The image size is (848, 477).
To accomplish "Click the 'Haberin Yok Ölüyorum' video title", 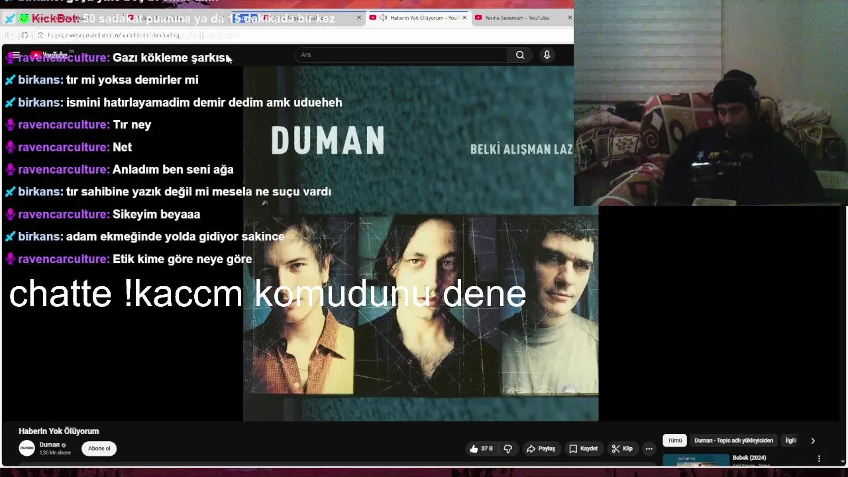I will tap(59, 431).
